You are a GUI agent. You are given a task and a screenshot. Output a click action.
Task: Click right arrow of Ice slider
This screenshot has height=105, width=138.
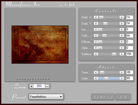coord(122,30)
